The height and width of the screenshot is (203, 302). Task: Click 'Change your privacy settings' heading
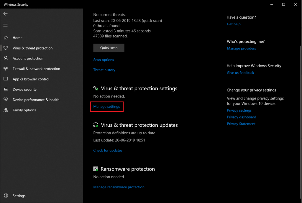251,90
